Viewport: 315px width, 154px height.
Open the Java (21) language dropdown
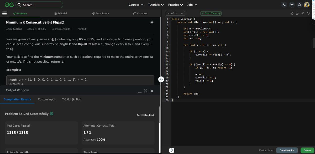click(175, 13)
